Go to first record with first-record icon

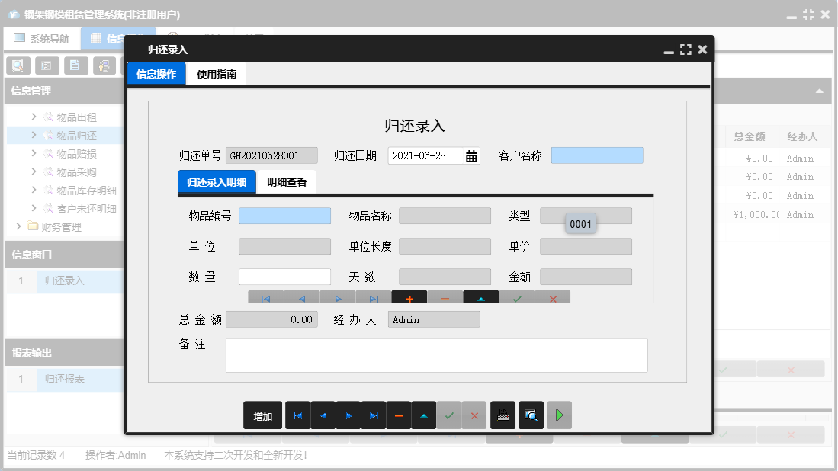click(x=298, y=415)
